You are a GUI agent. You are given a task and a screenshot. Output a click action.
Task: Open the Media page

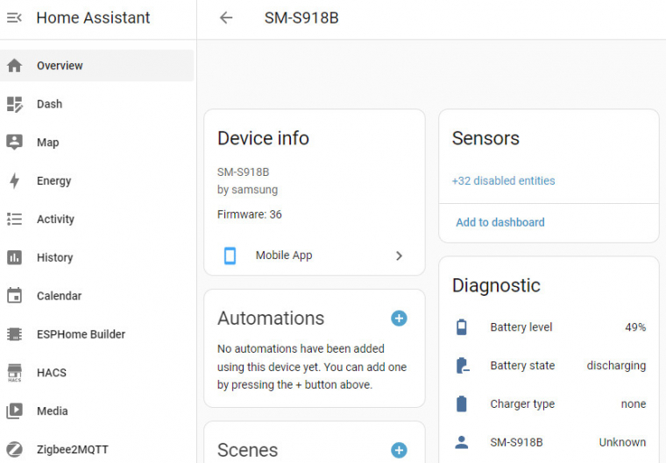[x=52, y=411]
